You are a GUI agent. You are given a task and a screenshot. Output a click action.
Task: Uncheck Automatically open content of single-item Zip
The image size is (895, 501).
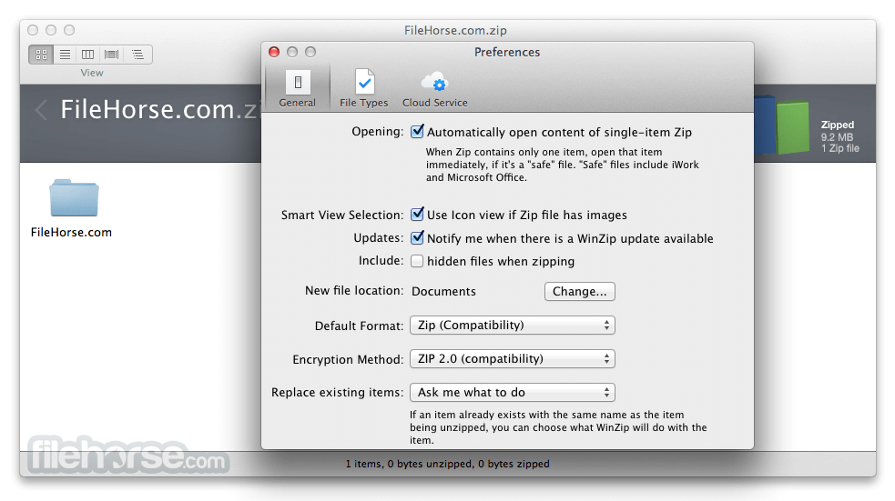click(417, 132)
